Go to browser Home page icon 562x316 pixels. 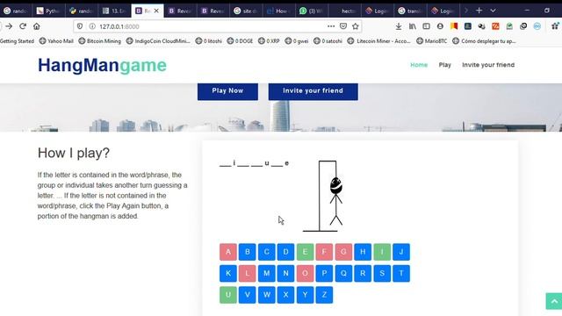coord(37,26)
